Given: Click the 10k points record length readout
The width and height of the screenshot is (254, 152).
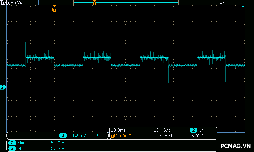Looking at the screenshot, I should coord(164,136).
